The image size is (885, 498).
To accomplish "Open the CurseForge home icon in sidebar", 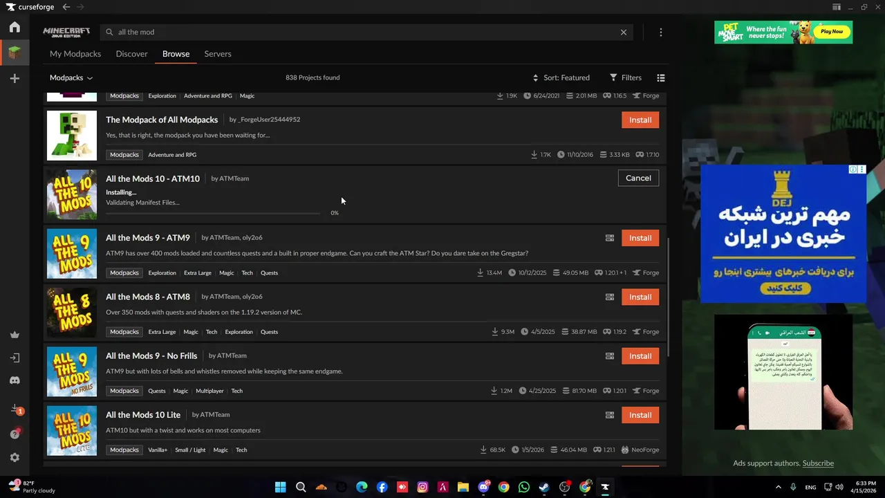I will (15, 28).
